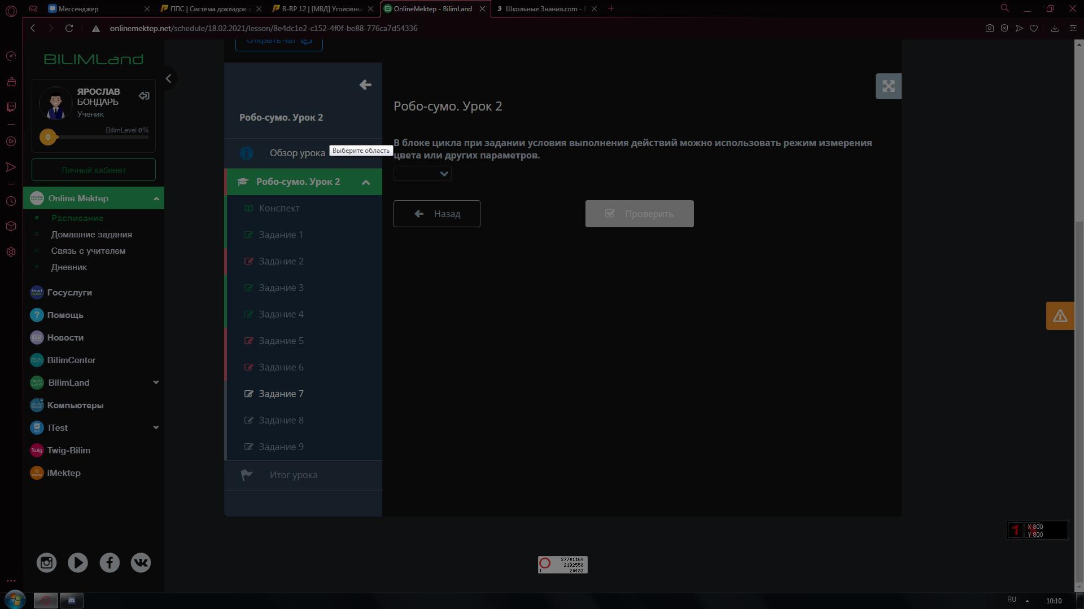The image size is (1084, 609).
Task: Collapse the left sidebar with chevron
Action: [168, 79]
